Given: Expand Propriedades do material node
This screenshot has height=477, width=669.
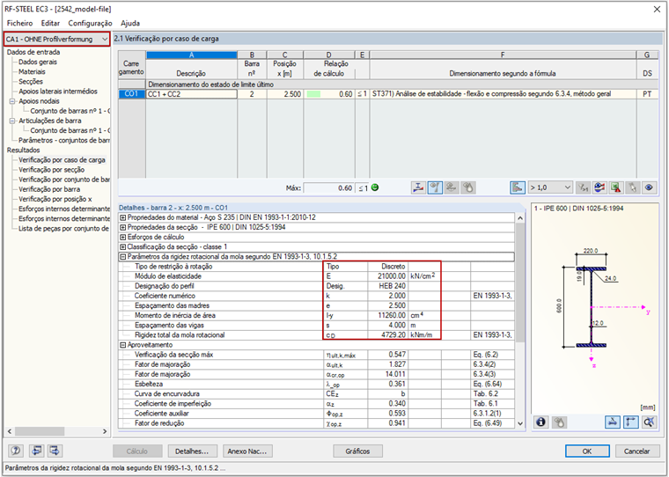Looking at the screenshot, I should click(x=123, y=217).
